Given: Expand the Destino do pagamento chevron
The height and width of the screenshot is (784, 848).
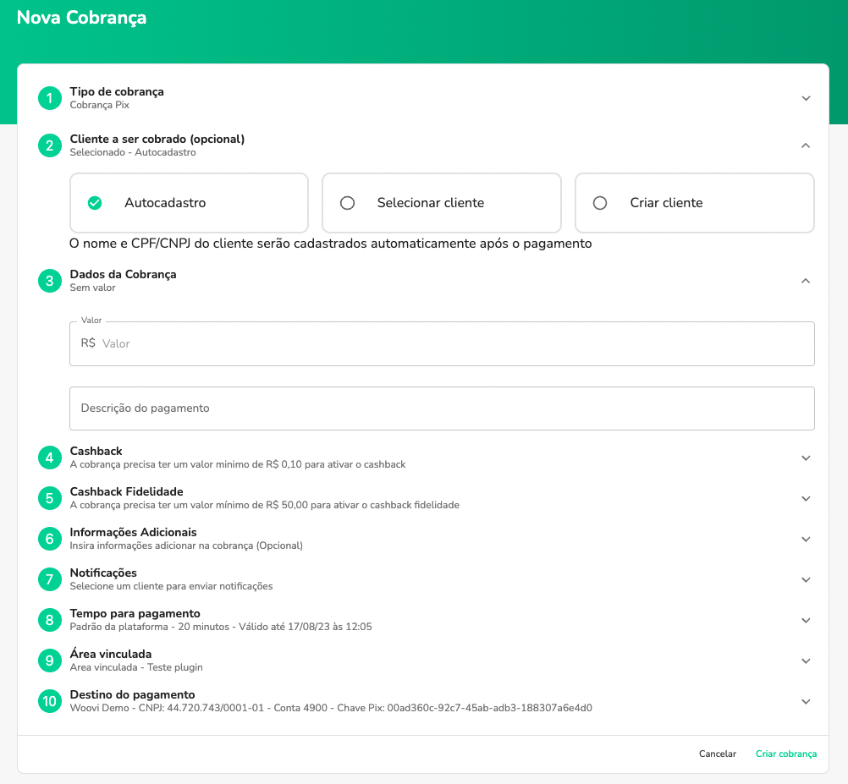Looking at the screenshot, I should coord(806,701).
